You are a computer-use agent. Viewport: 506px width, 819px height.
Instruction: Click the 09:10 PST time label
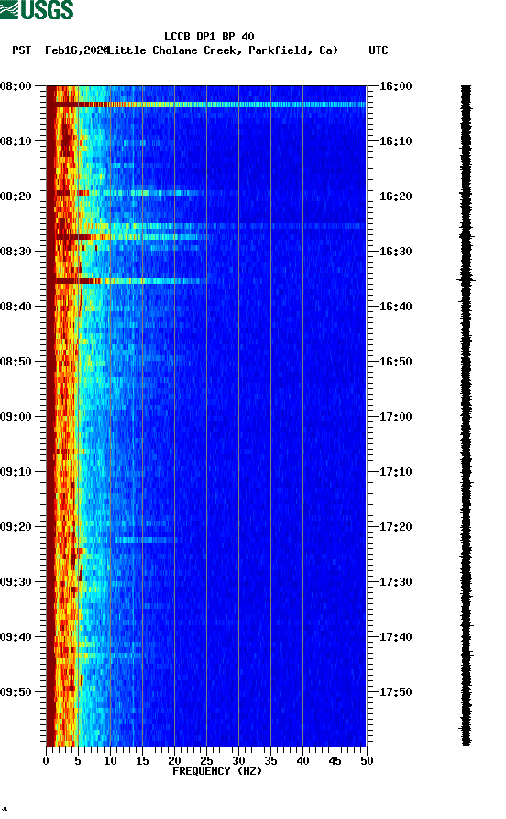[x=16, y=472]
